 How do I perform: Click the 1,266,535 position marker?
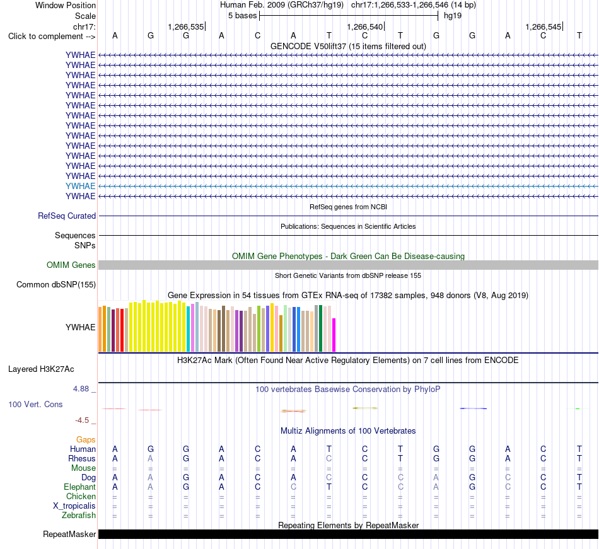[x=186, y=26]
